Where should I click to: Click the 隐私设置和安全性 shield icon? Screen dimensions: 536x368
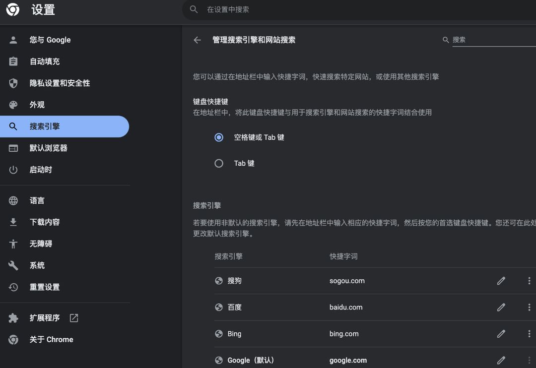coord(12,83)
